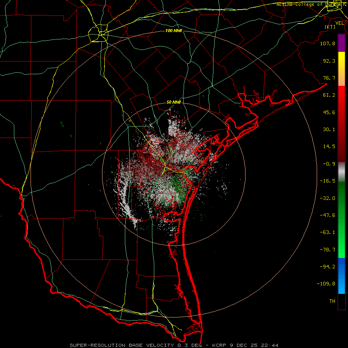Click the VEL legend title

339,23
